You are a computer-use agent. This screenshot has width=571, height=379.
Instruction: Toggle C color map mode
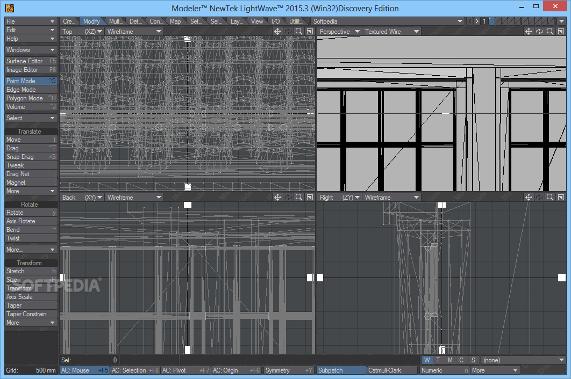click(461, 360)
